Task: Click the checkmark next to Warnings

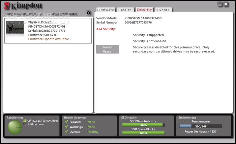Action: pyautogui.click(x=66, y=127)
